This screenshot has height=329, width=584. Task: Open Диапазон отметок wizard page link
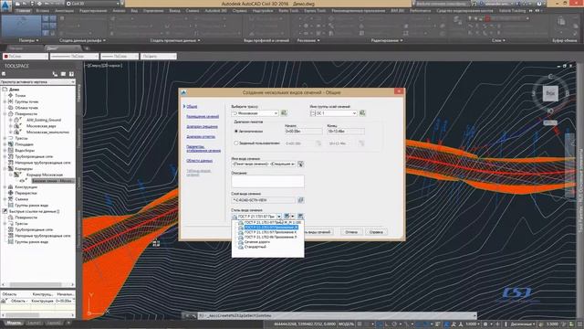(x=201, y=137)
